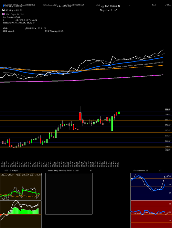Image resolution: width=172 pixels, height=228 pixels.
Task: Click the latest green candlestick at chart's right end
Action: [x=119, y=113]
